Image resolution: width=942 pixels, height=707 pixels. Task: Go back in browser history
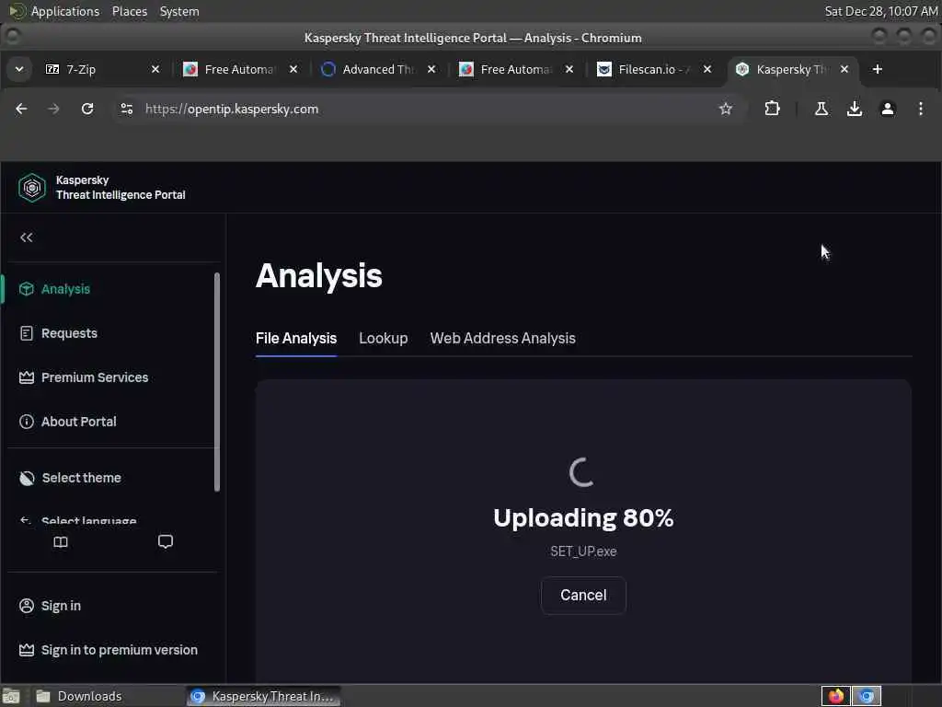[x=21, y=109]
